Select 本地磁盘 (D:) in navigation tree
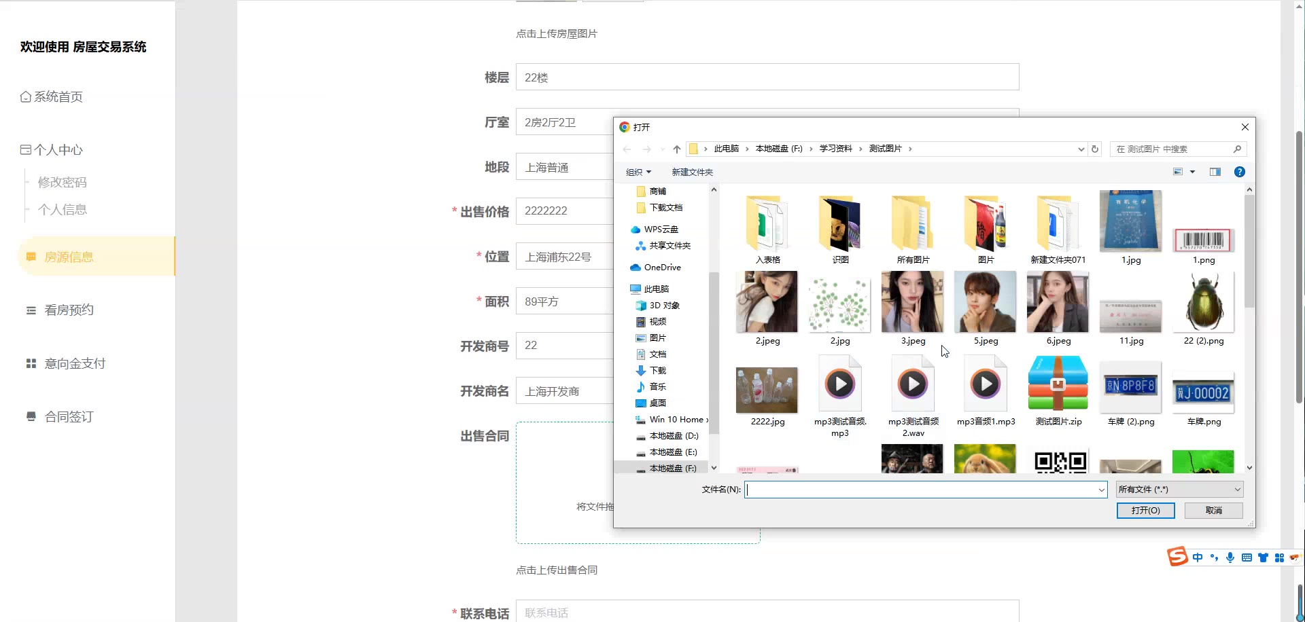The width and height of the screenshot is (1305, 622). coord(673,436)
